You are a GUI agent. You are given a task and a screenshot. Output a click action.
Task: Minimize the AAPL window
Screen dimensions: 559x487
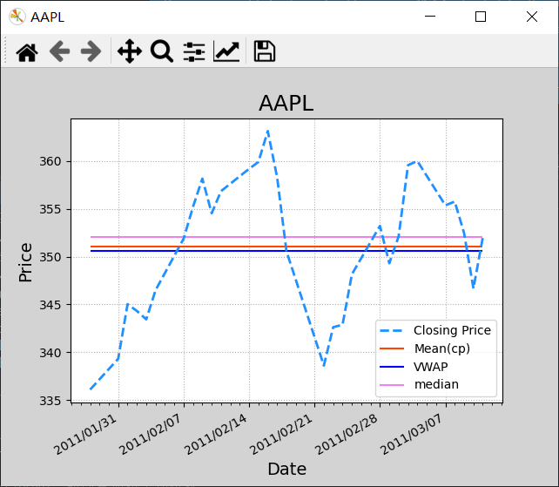[430, 17]
